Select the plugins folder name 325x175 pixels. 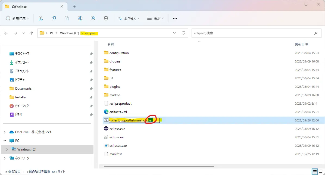point(115,87)
